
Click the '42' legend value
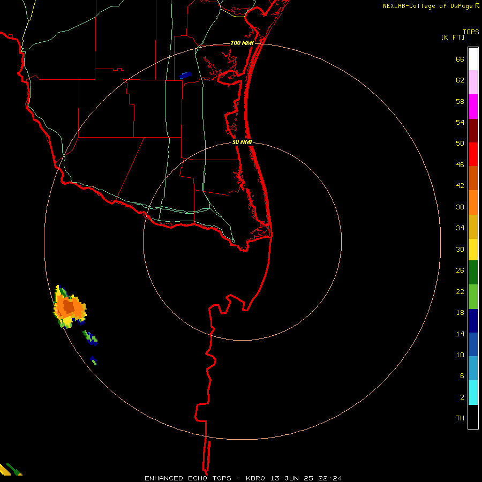coord(460,186)
